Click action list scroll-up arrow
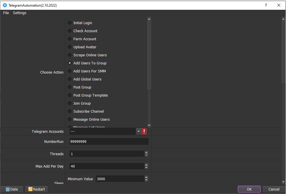Screen dimensions: 286x194 149,19
